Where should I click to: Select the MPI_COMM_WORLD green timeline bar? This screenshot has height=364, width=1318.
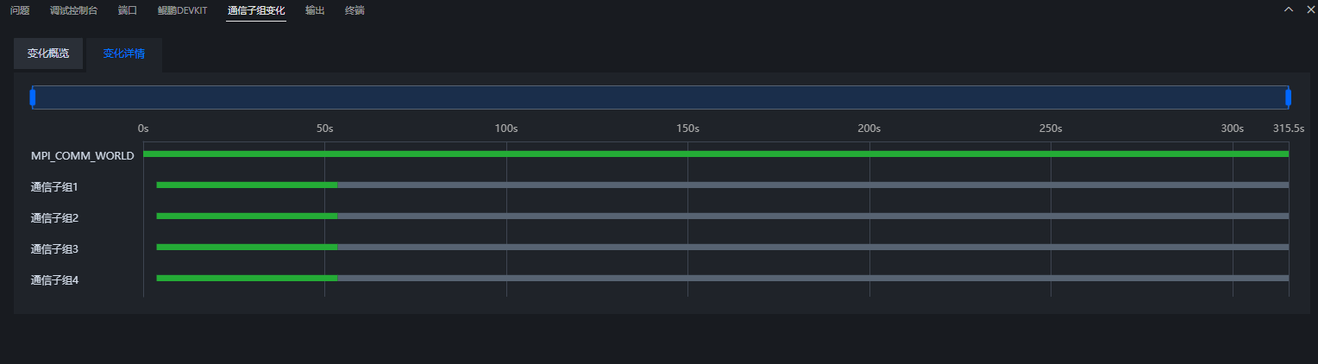pos(716,154)
